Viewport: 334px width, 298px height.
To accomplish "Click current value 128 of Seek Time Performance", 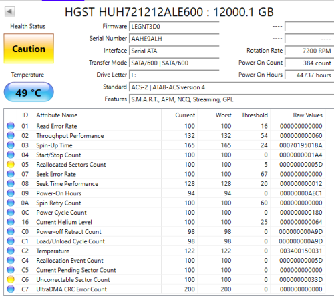I will (x=190, y=184).
